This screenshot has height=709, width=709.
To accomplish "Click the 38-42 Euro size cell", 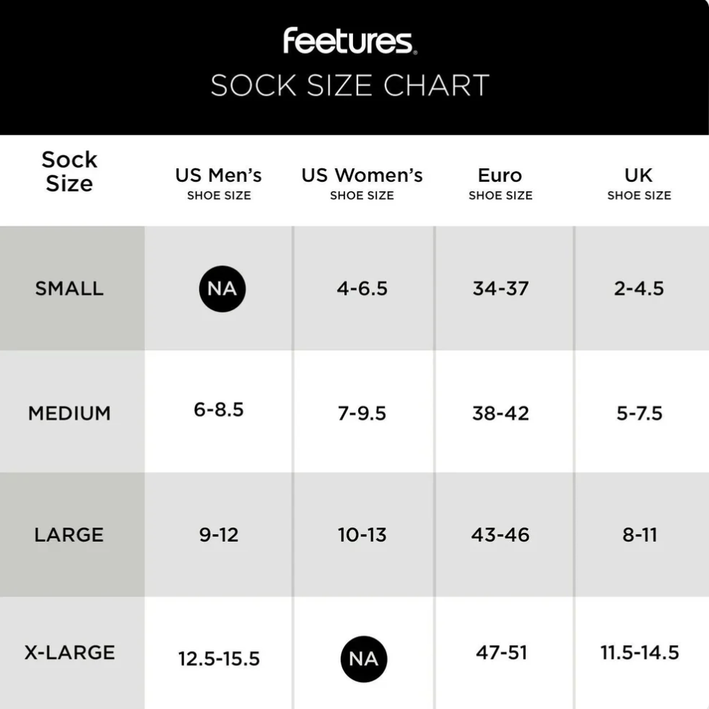I will coord(500,413).
